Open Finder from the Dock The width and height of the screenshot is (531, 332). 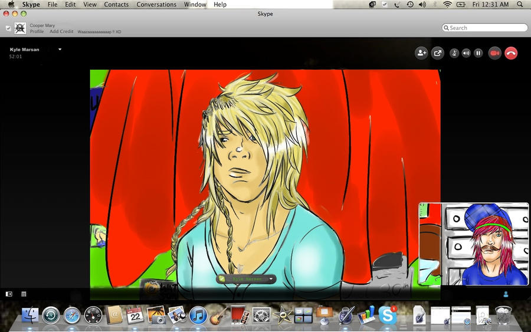tap(30, 315)
